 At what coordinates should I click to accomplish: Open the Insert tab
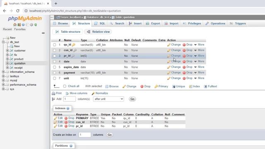pyautogui.click(x=135, y=24)
